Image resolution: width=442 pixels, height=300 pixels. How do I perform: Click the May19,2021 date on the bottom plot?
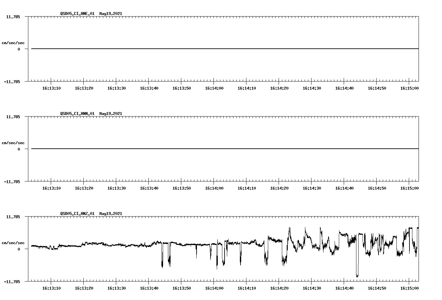tap(110, 214)
